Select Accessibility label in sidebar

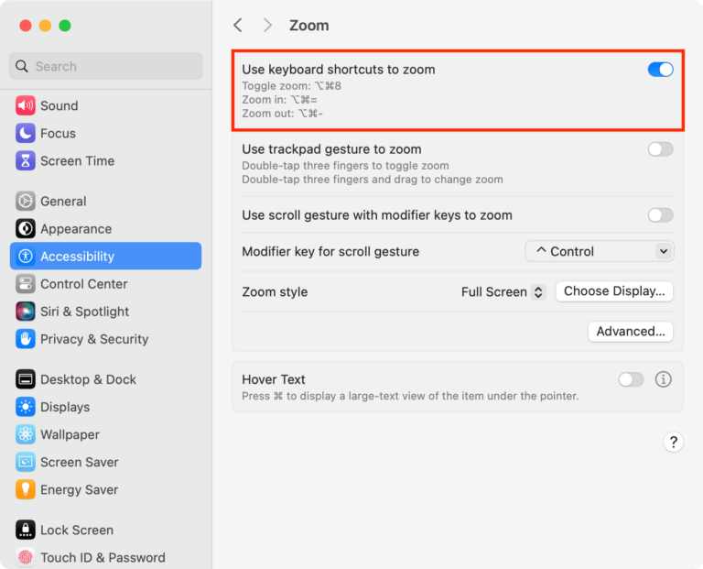(77, 257)
